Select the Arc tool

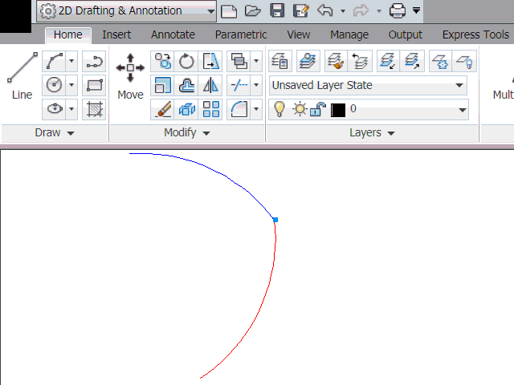[x=54, y=61]
